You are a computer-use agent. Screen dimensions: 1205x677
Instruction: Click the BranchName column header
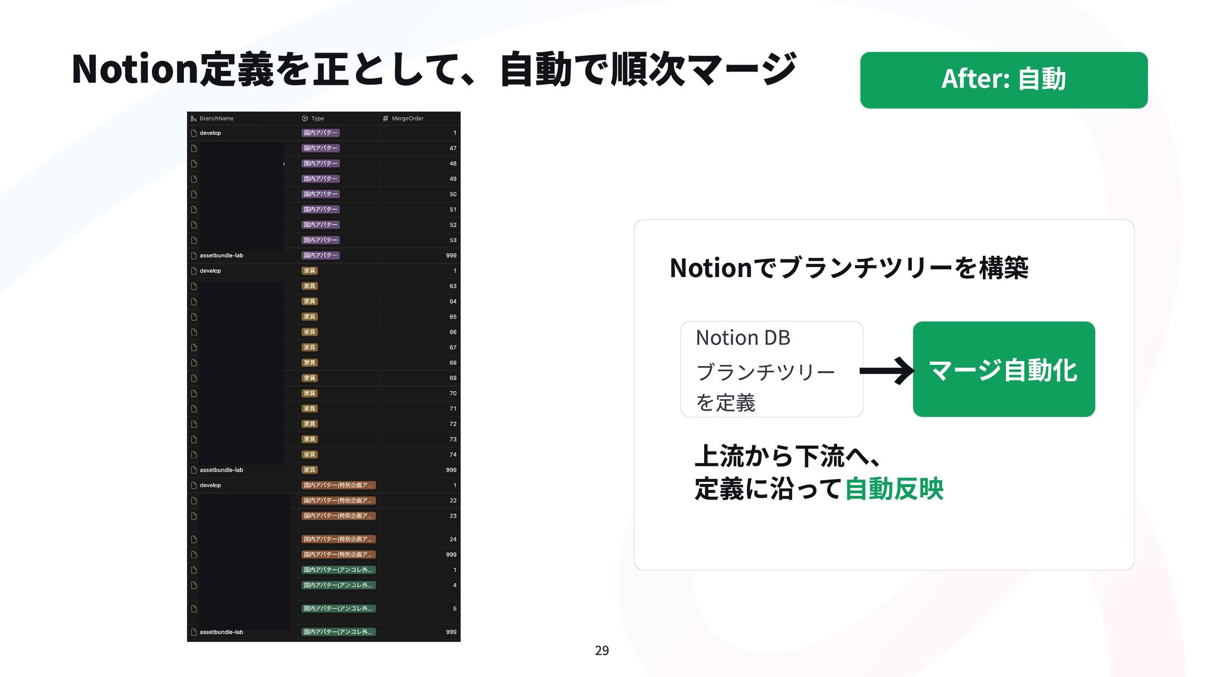click(217, 118)
